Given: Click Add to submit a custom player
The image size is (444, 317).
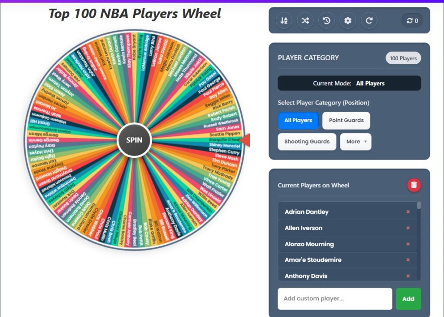Looking at the screenshot, I should [408, 299].
